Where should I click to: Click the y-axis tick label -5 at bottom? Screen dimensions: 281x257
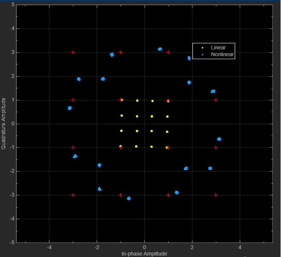12,243
